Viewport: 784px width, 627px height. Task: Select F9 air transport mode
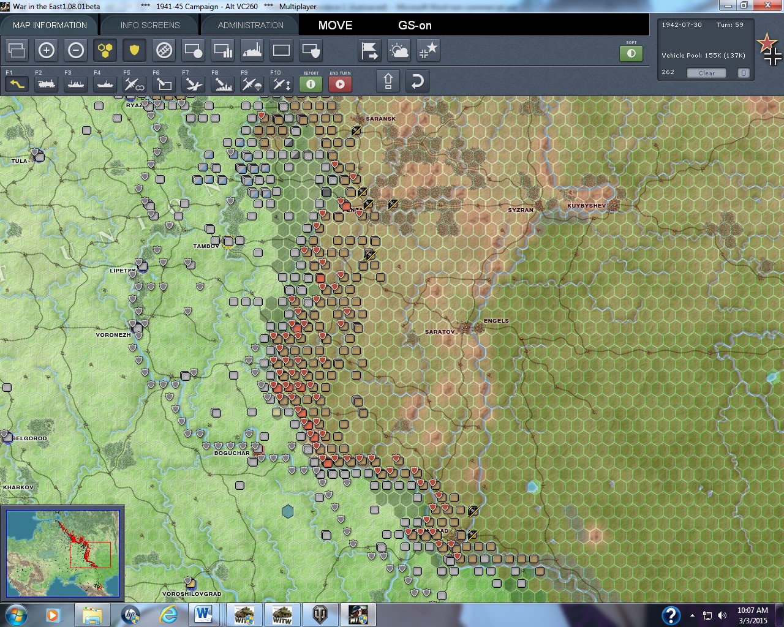252,83
